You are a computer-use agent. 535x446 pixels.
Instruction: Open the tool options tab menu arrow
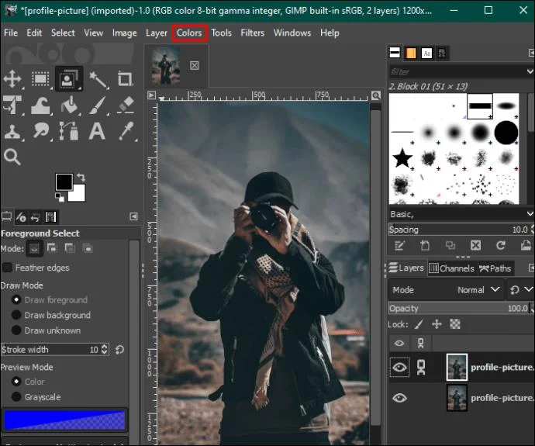[x=134, y=216]
